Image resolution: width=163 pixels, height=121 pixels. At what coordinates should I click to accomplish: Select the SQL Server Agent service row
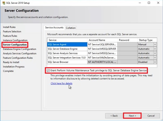[x=67, y=45]
